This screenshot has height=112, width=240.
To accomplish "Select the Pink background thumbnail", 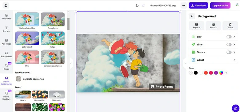I will pos(27,57).
